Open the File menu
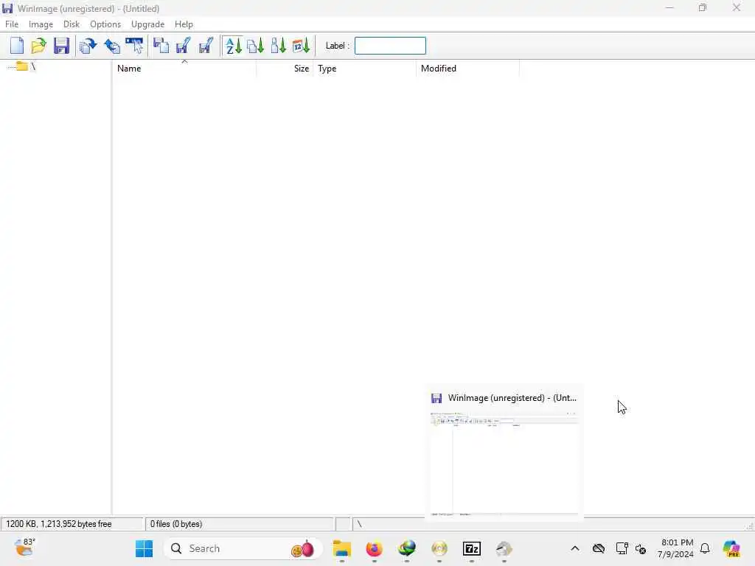The width and height of the screenshot is (755, 566). (12, 24)
